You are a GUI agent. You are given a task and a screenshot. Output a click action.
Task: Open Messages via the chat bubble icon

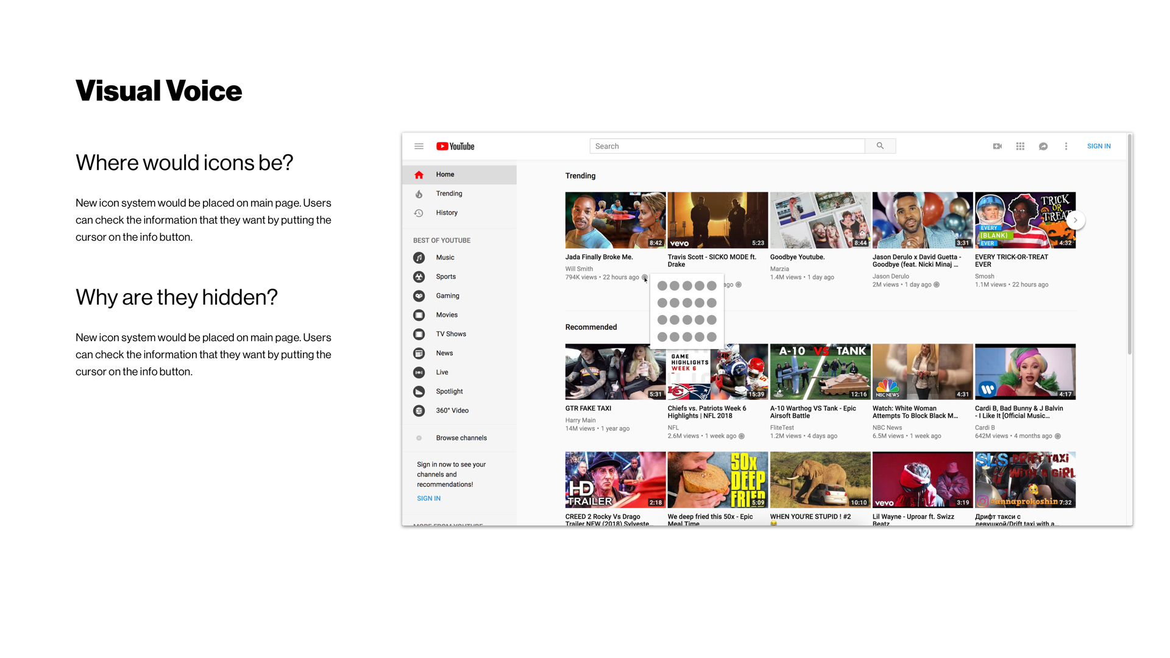point(1043,146)
